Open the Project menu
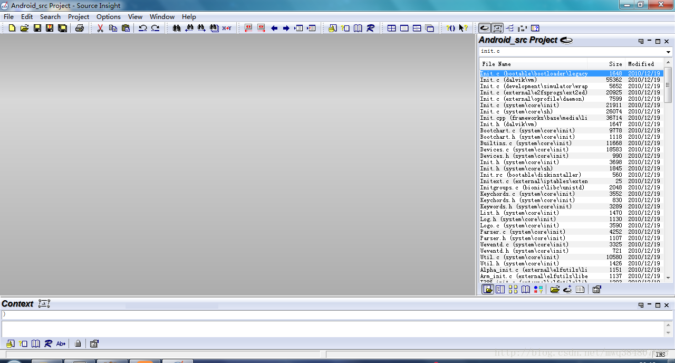 79,16
